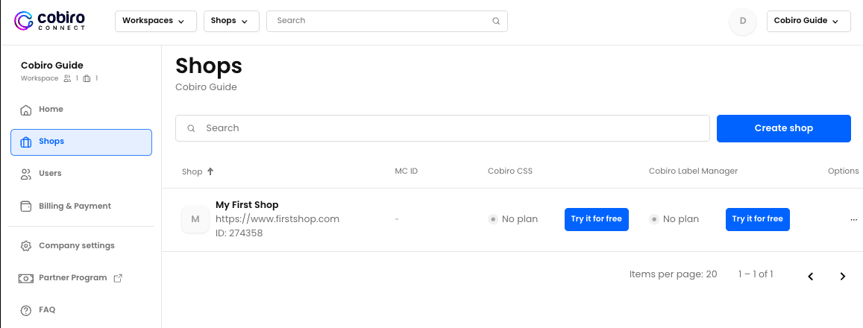Viewport: 863px width, 328px height.
Task: Open the D user avatar
Action: coord(742,21)
